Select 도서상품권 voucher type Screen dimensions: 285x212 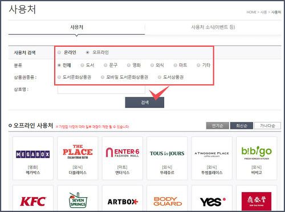coord(160,77)
